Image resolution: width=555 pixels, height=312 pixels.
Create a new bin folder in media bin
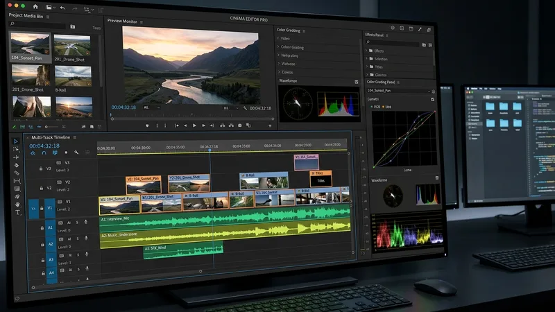coord(73,26)
